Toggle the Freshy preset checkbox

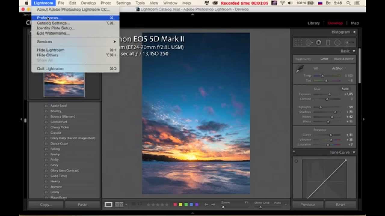click(46, 154)
